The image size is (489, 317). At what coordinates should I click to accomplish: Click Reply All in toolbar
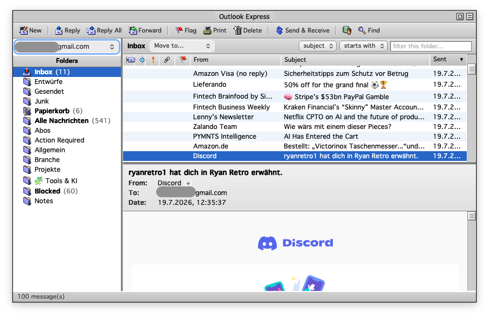coord(104,30)
